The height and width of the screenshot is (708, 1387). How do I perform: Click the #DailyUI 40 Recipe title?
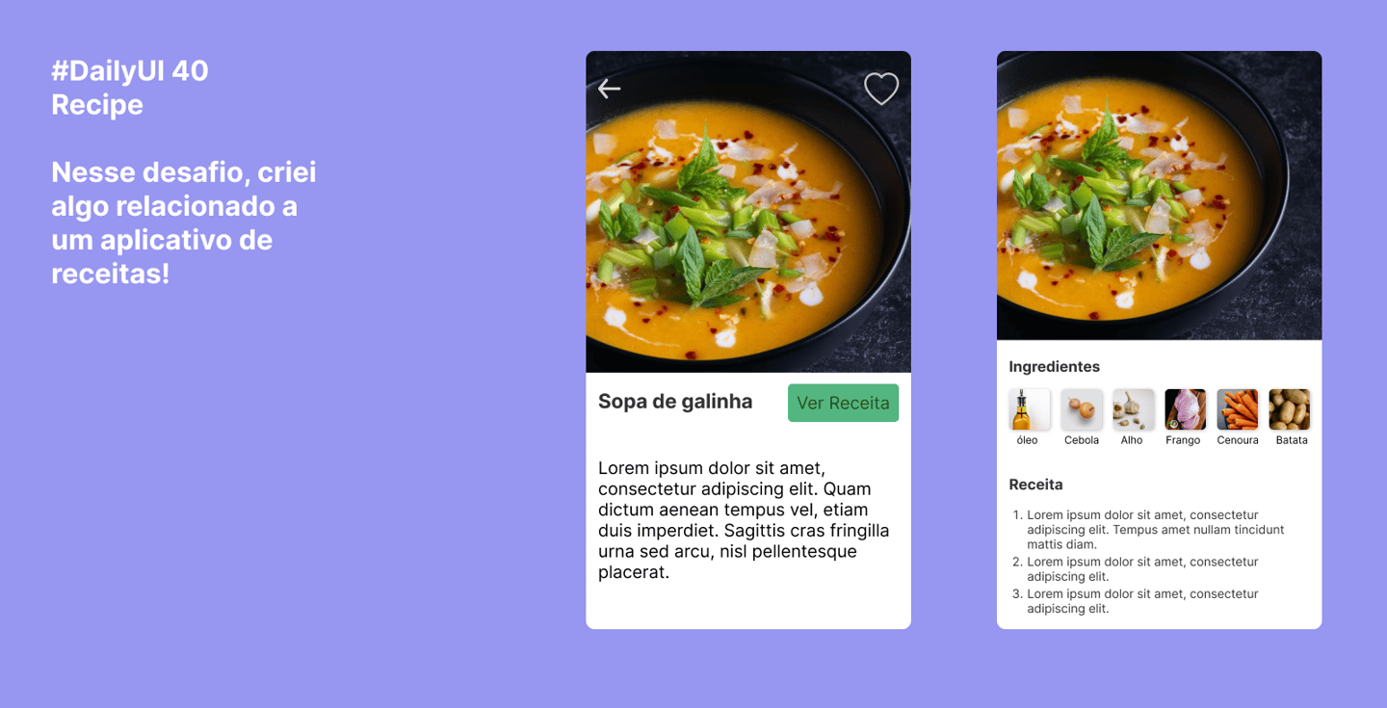tap(130, 87)
